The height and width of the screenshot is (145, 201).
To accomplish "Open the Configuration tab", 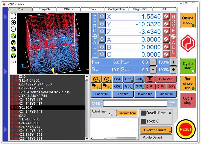I will 116,9.
